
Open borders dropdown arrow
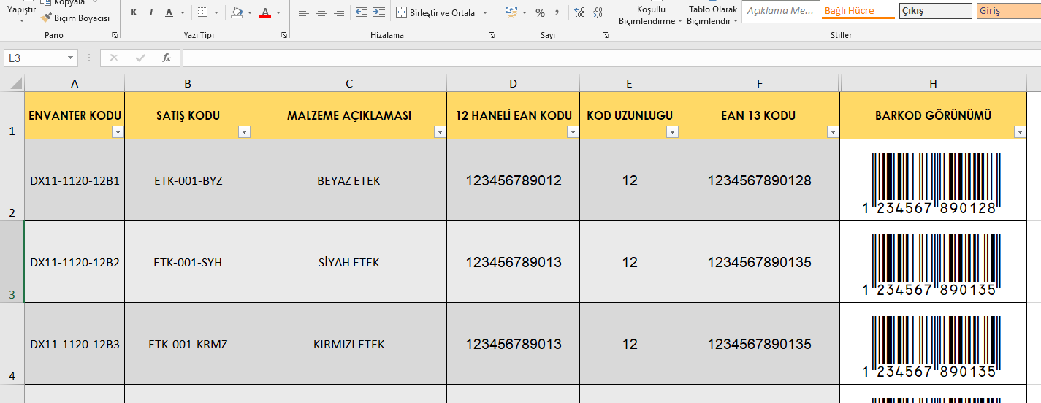click(218, 12)
